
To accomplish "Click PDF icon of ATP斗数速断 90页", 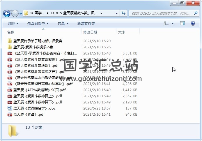I will (x=10, y=90).
